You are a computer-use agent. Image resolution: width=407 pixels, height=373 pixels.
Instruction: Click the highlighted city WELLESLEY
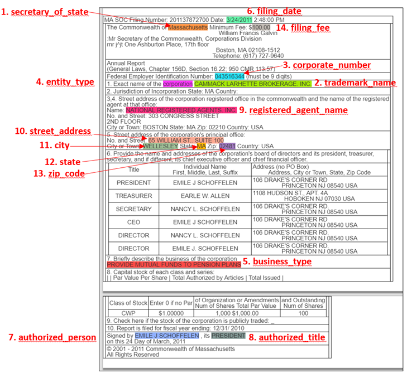pyautogui.click(x=161, y=146)
